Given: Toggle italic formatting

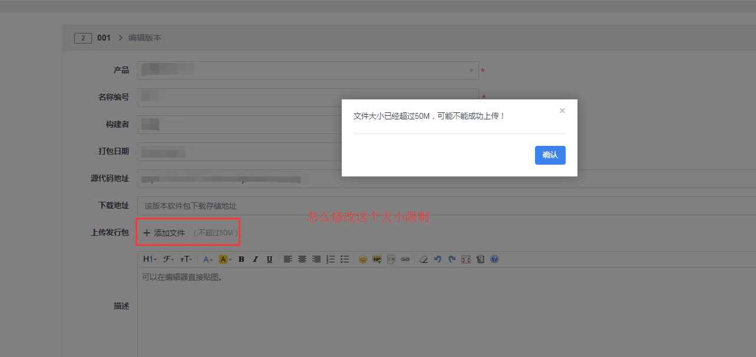Looking at the screenshot, I should coord(255,259).
